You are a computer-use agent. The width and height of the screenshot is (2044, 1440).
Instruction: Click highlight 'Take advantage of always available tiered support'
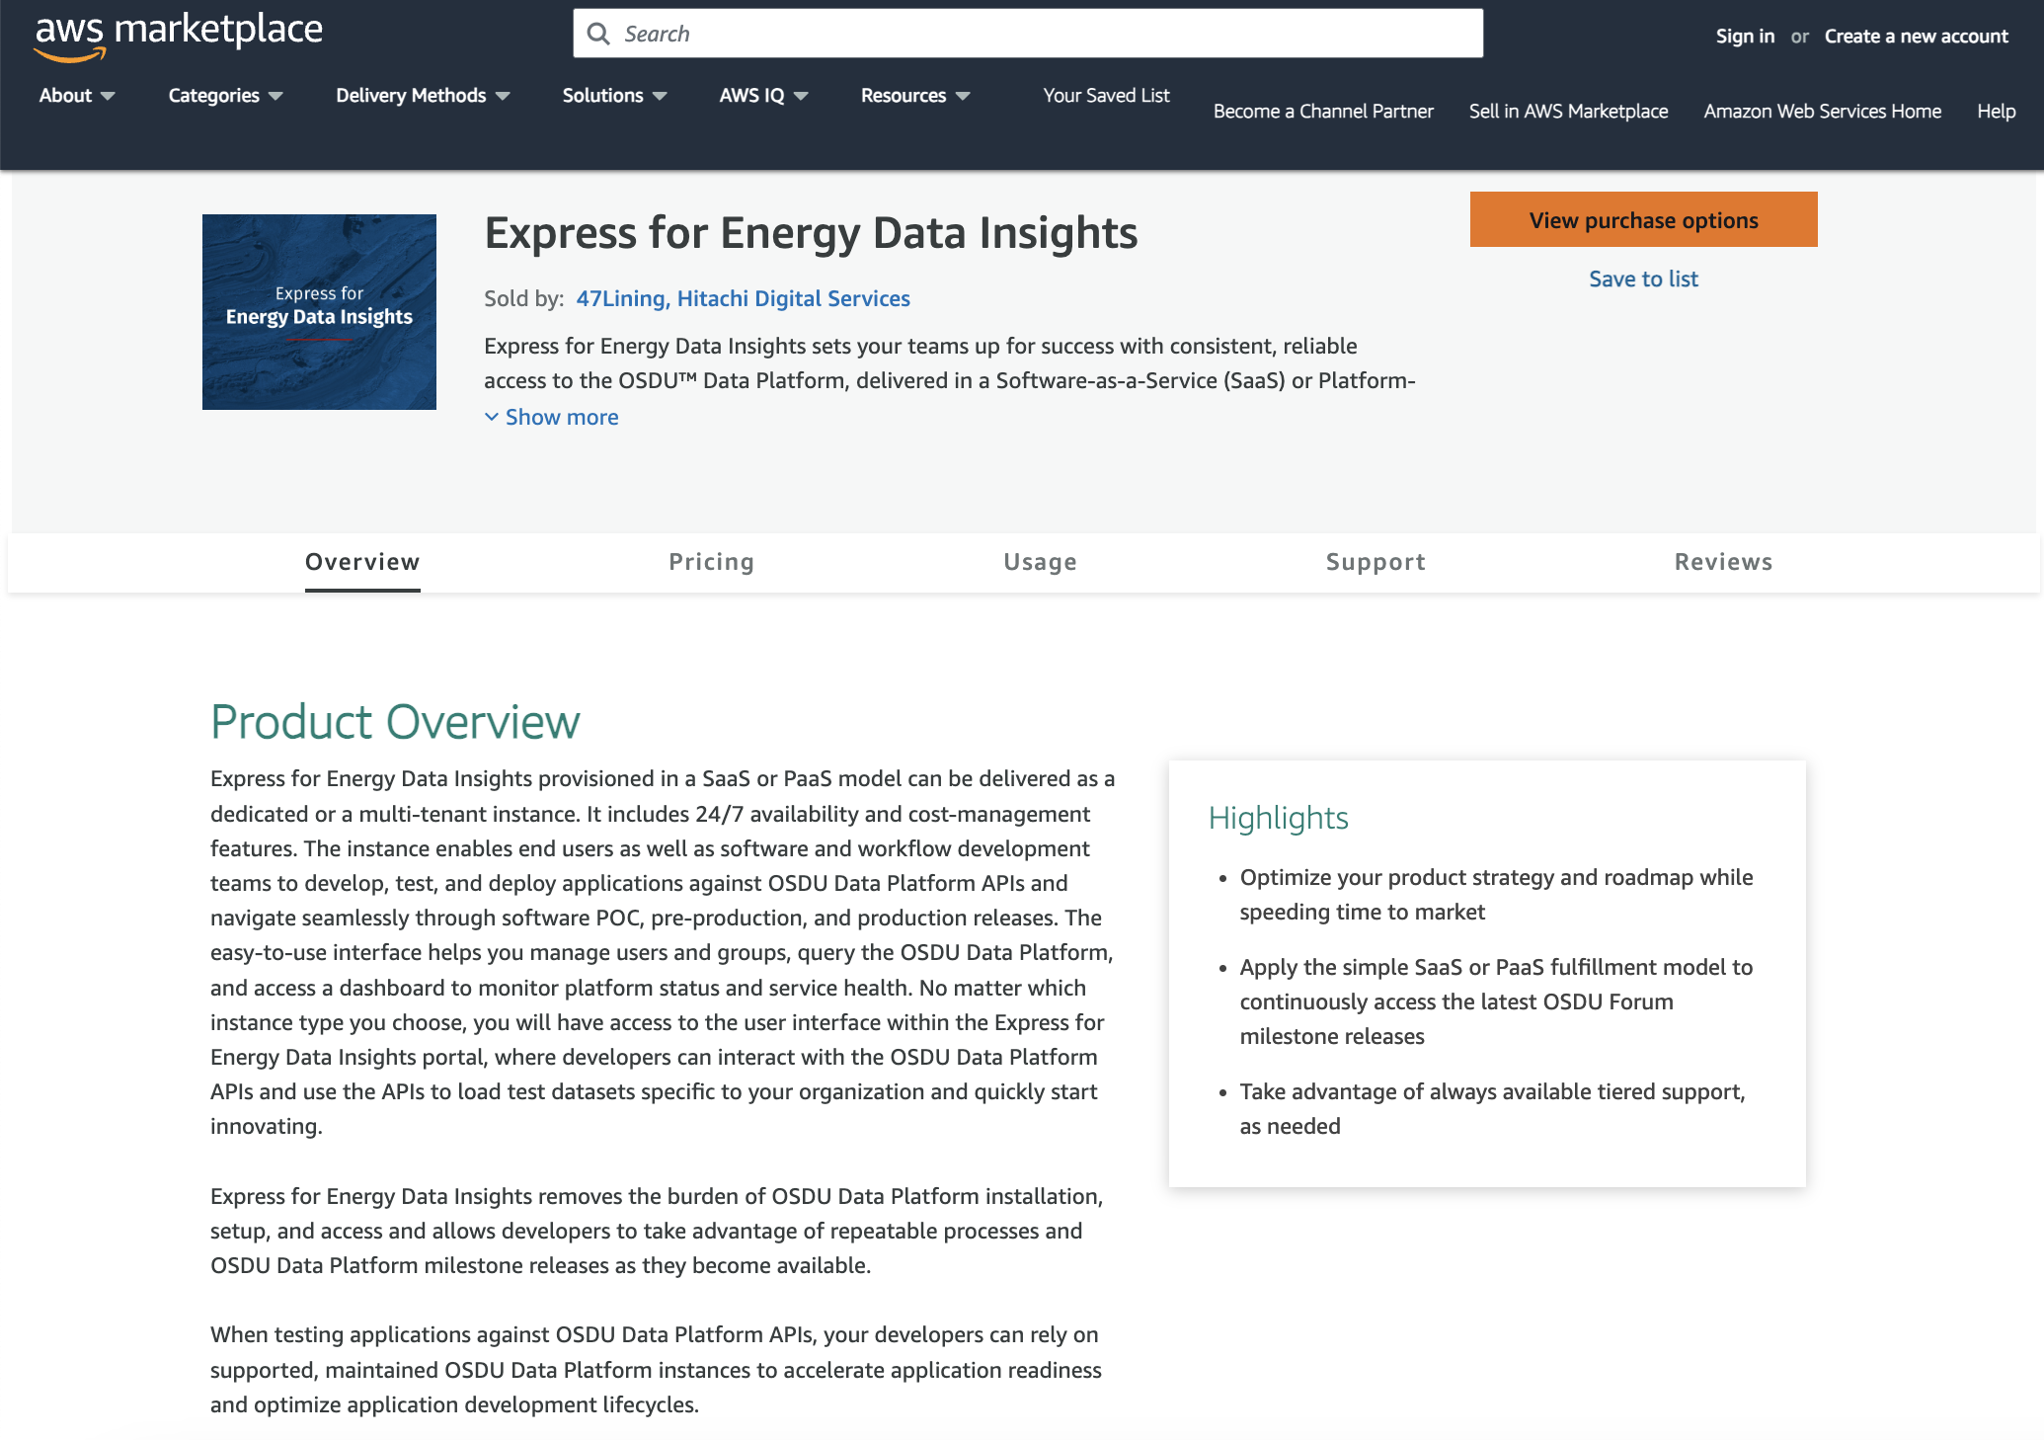click(1492, 1108)
